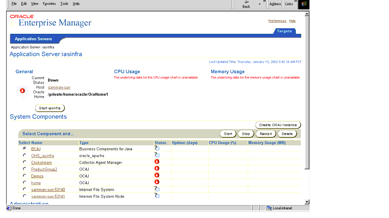The height and width of the screenshot is (218, 389).
Task: Open the Edit menu
Action: pos(24,4)
